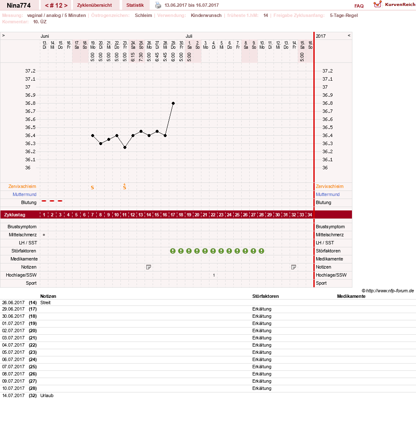Click the note text 'Urlaub'
416x423 pixels.
[x=47, y=395]
